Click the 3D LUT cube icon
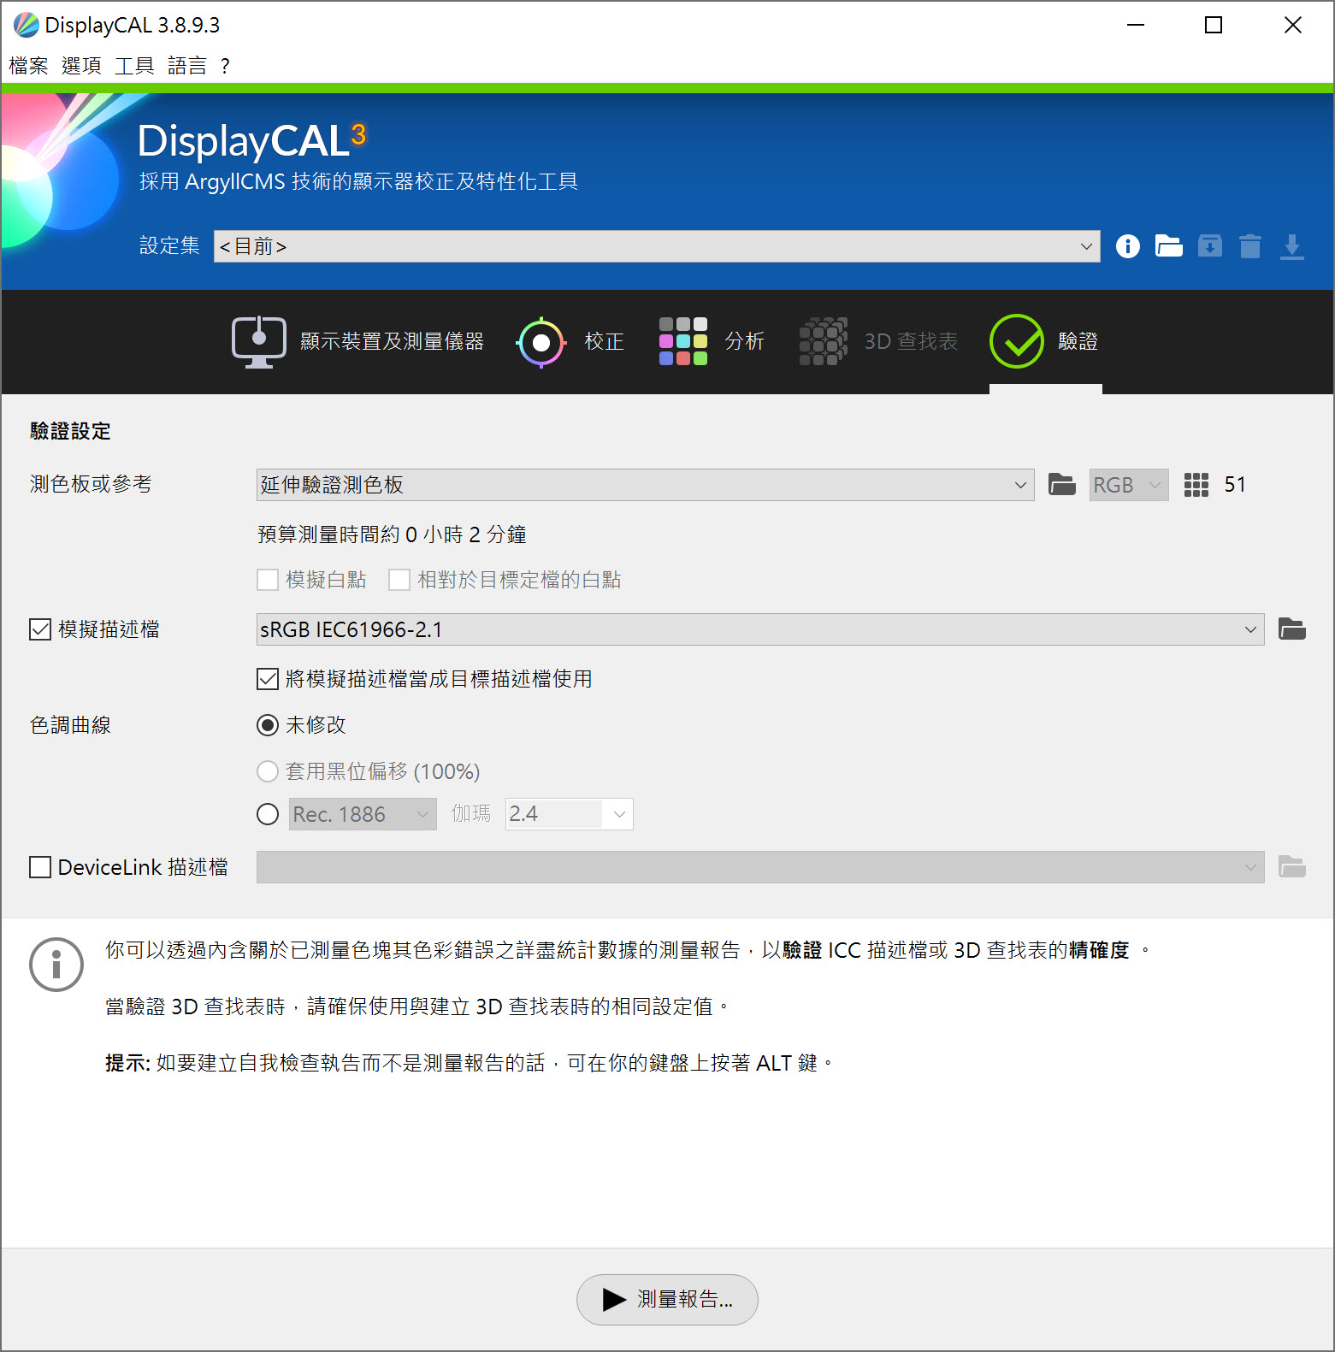The image size is (1335, 1352). [x=823, y=342]
